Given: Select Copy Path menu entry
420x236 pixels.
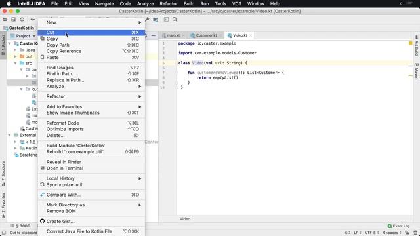Looking at the screenshot, I should pos(91,45).
